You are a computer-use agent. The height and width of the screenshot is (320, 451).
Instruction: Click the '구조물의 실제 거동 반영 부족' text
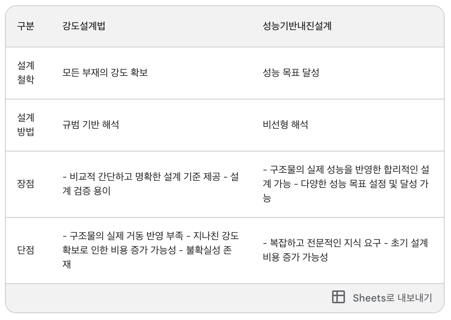tap(127, 236)
